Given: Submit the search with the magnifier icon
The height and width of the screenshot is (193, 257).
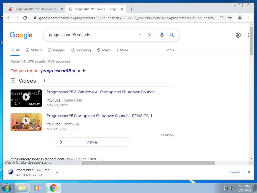Looking at the screenshot, I should point(172,35).
